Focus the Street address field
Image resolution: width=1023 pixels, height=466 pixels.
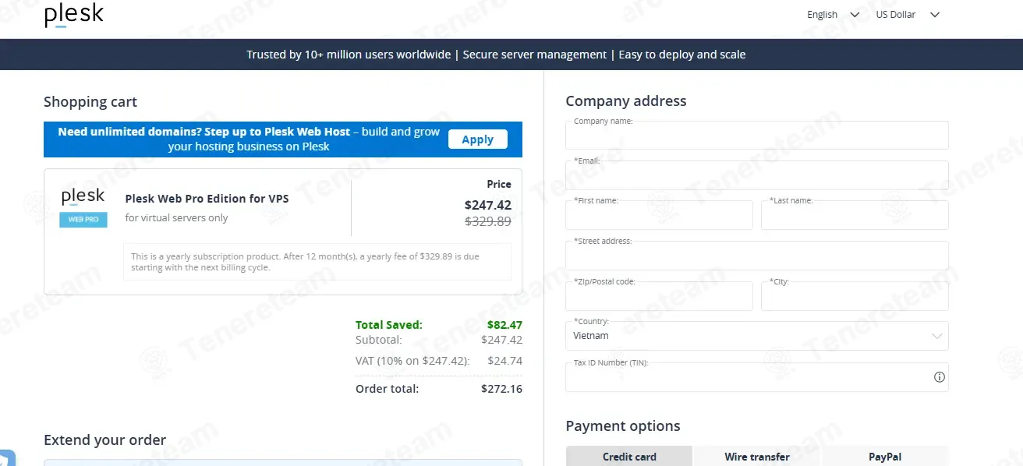(756, 256)
